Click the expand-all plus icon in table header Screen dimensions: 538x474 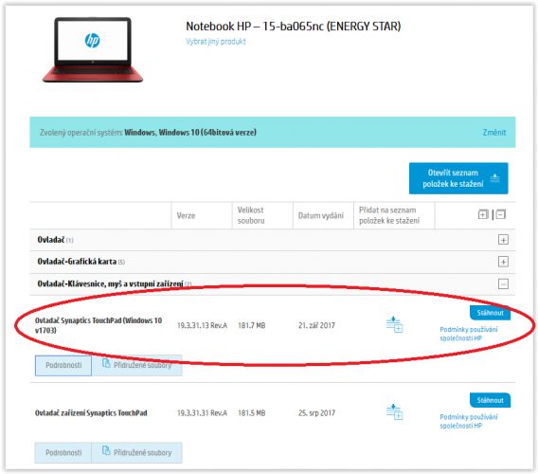[483, 214]
